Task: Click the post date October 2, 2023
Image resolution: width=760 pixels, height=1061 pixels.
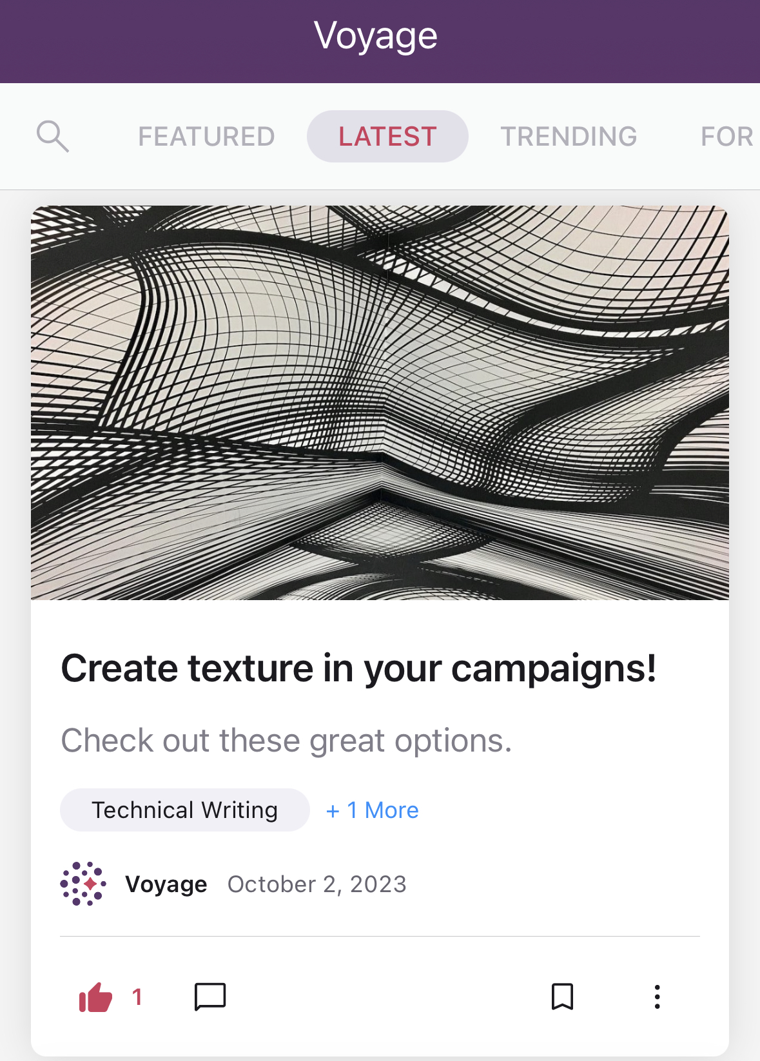Action: [317, 884]
